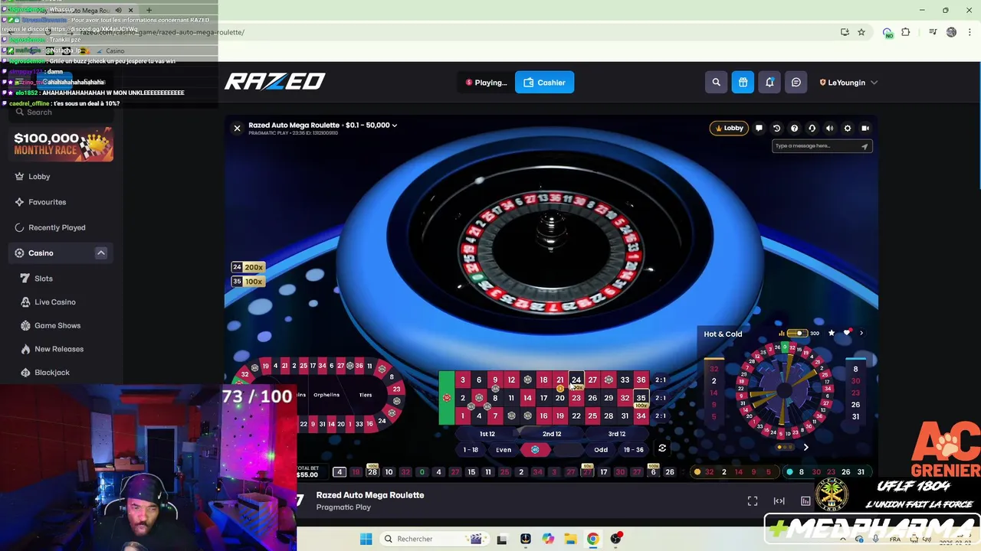Bet on the 2nd 12 dozen
The width and height of the screenshot is (981, 551).
(552, 434)
